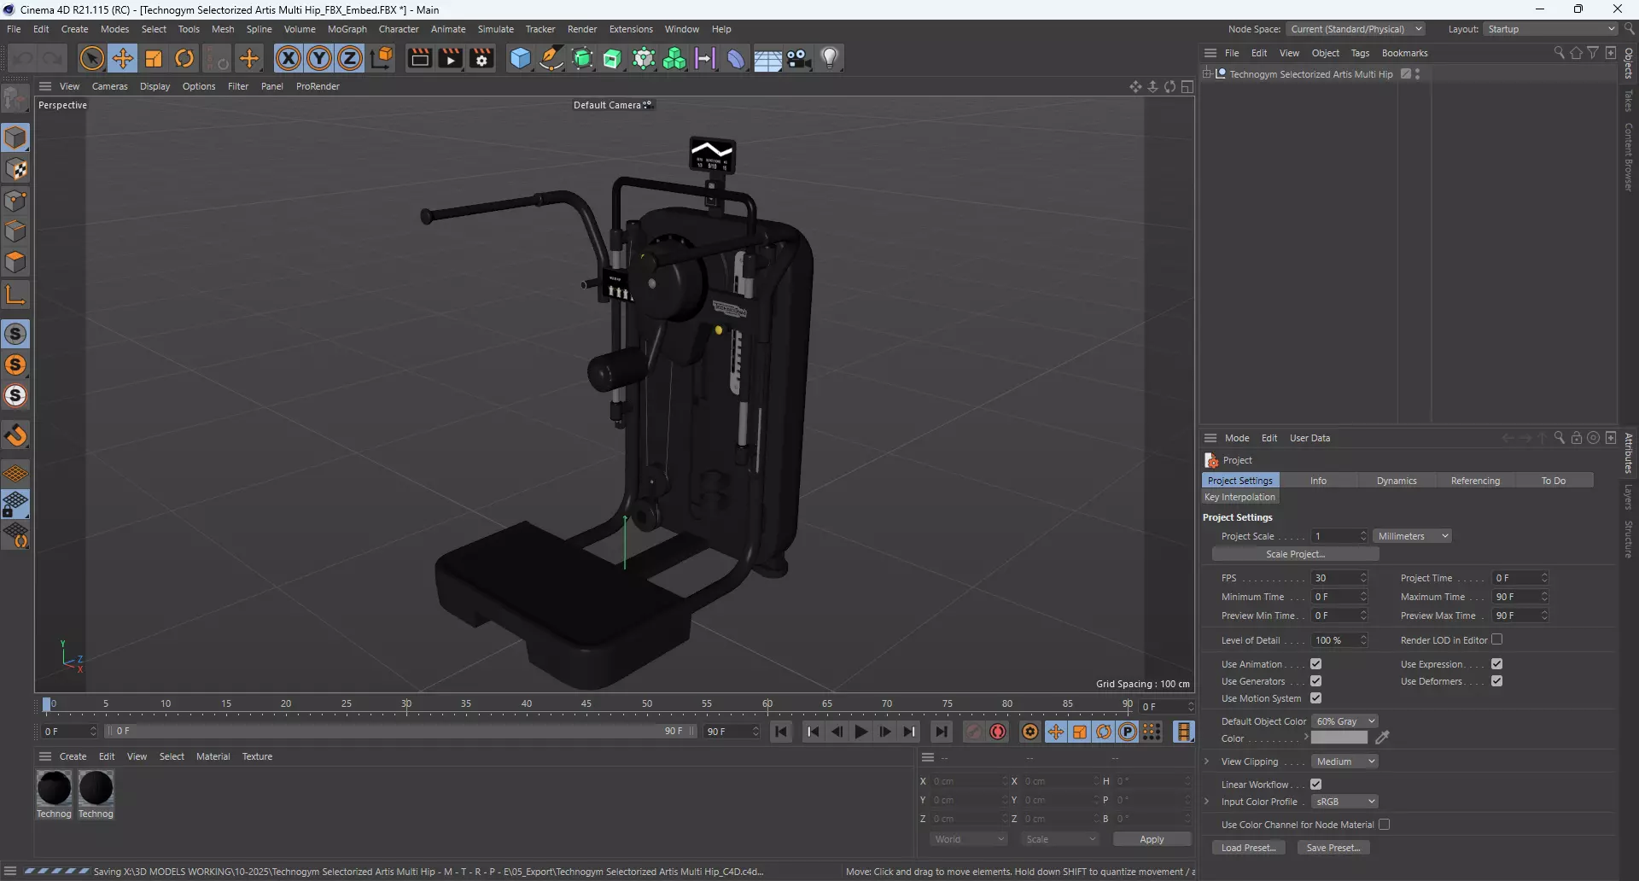
Task: Expand the View Clipping section arrow
Action: pyautogui.click(x=1206, y=761)
